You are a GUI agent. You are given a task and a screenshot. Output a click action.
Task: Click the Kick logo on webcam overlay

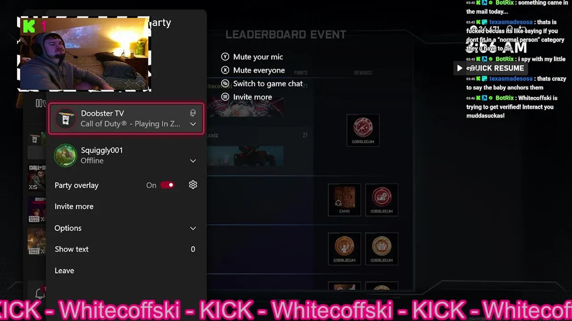click(x=29, y=27)
